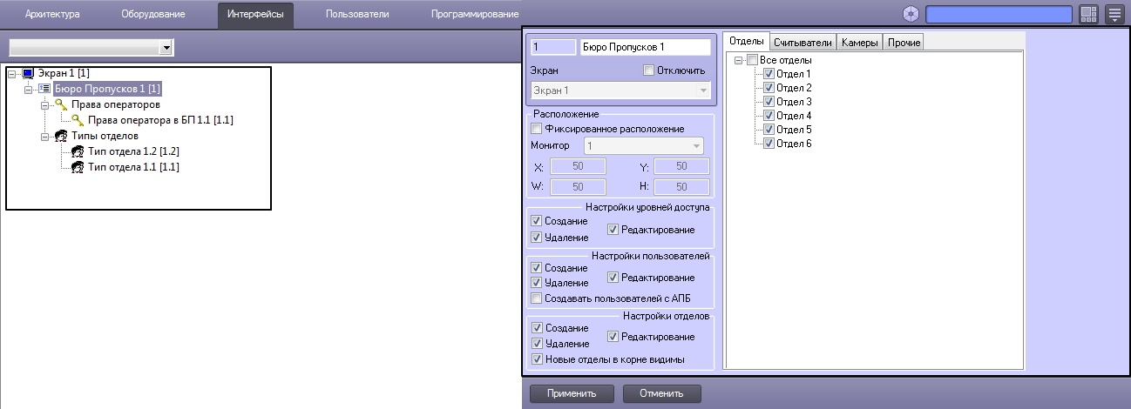Viewport: 1131px width, 409px height.
Task: Open the Оборудование top tab
Action: click(152, 15)
